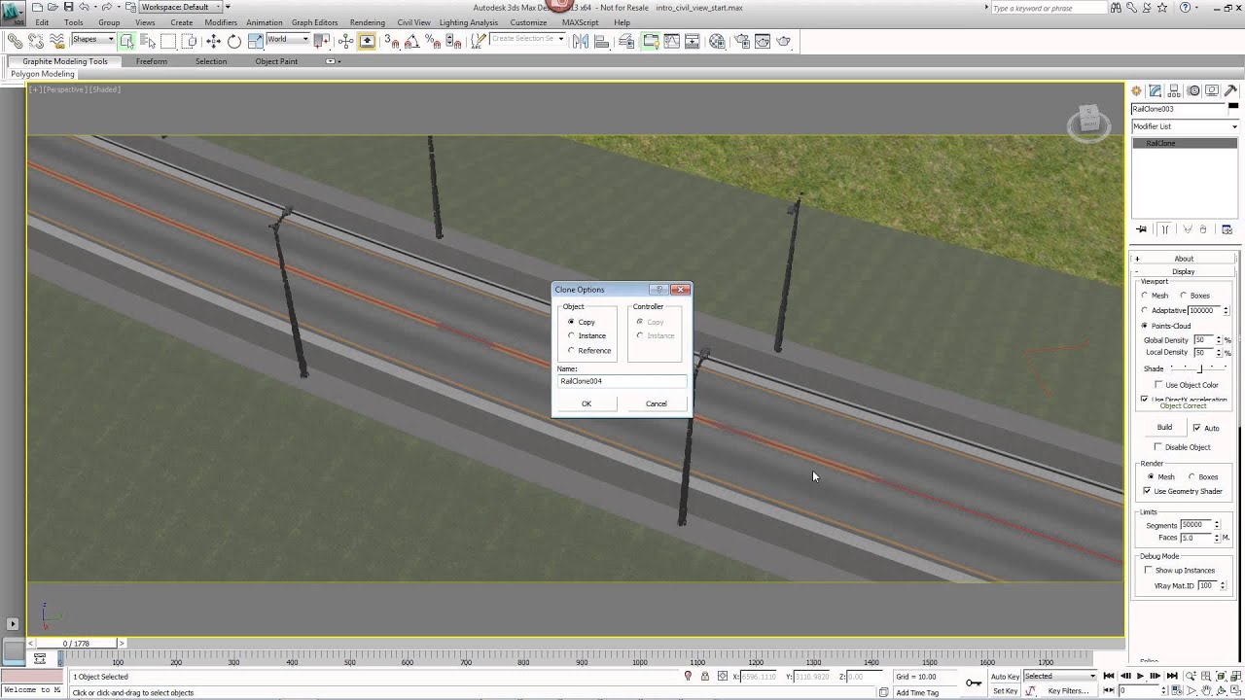Click Pan View hand icon
The height and width of the screenshot is (700, 1245).
(x=1205, y=691)
